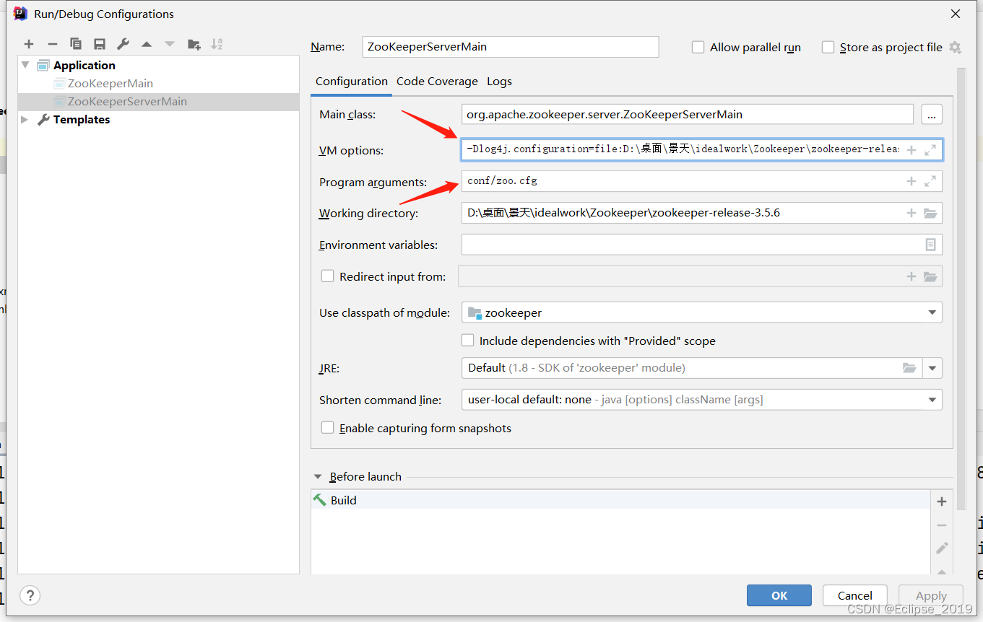The height and width of the screenshot is (622, 983).
Task: Browse folder for Working directory
Action: (x=930, y=213)
